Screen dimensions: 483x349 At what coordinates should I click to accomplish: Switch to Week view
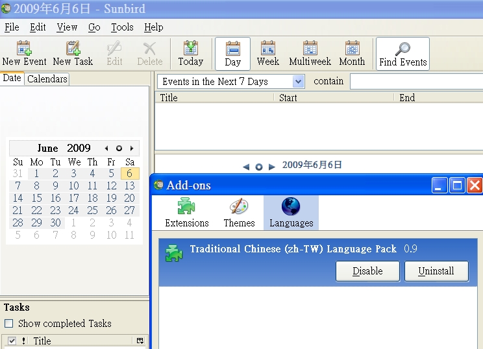pyautogui.click(x=267, y=54)
